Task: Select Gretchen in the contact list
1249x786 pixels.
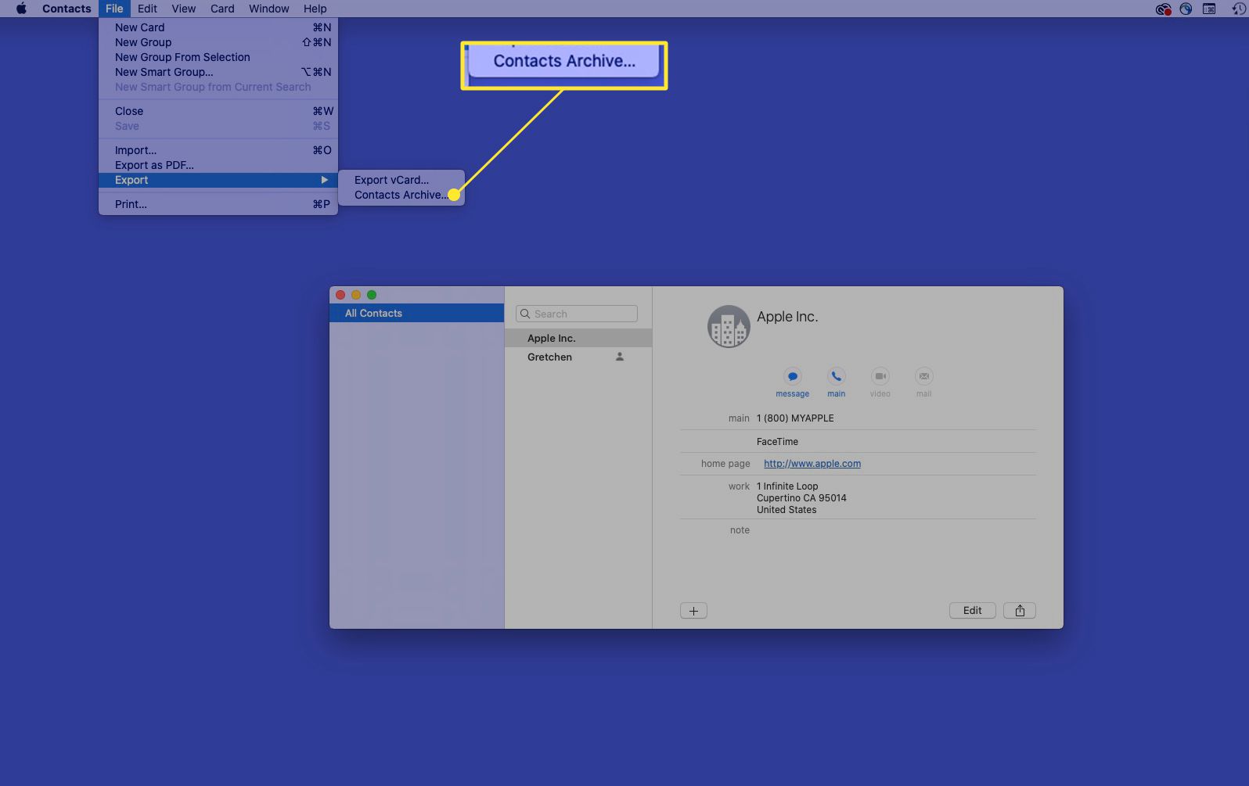Action: click(x=578, y=357)
